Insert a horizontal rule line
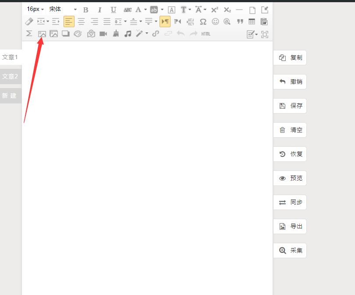 click(x=239, y=10)
